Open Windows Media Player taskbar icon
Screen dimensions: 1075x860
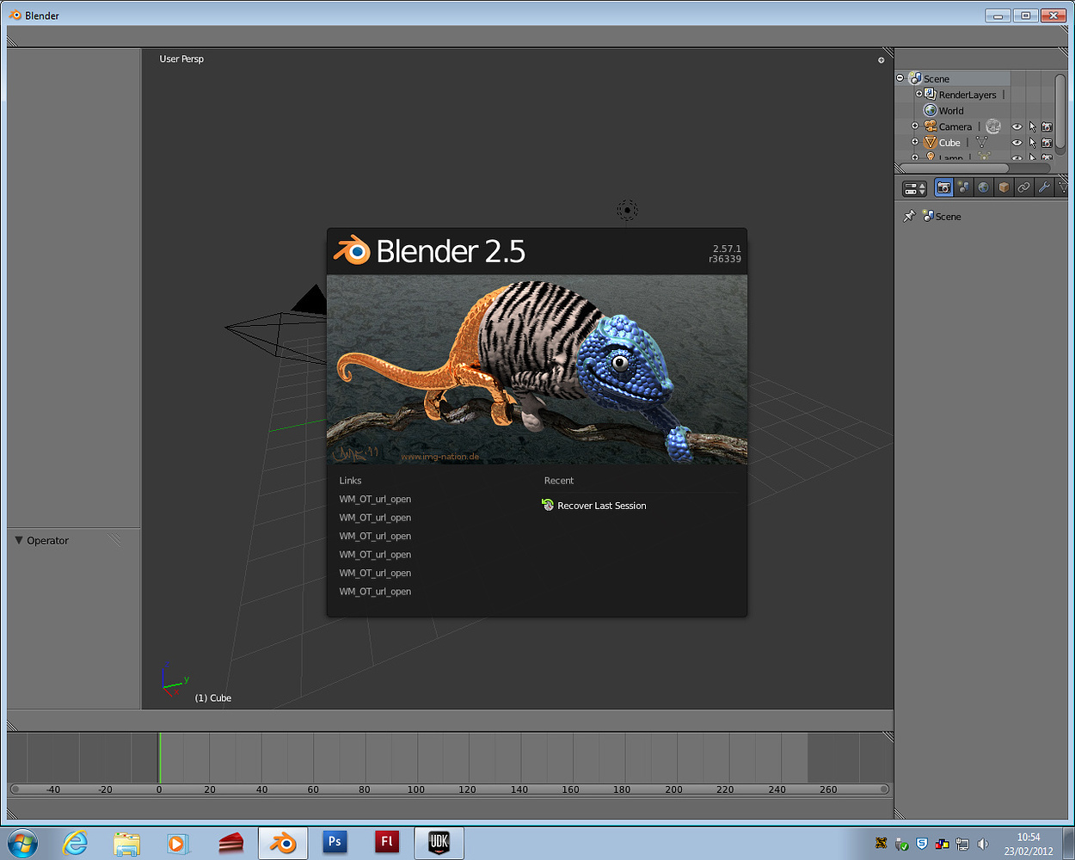pyautogui.click(x=177, y=844)
